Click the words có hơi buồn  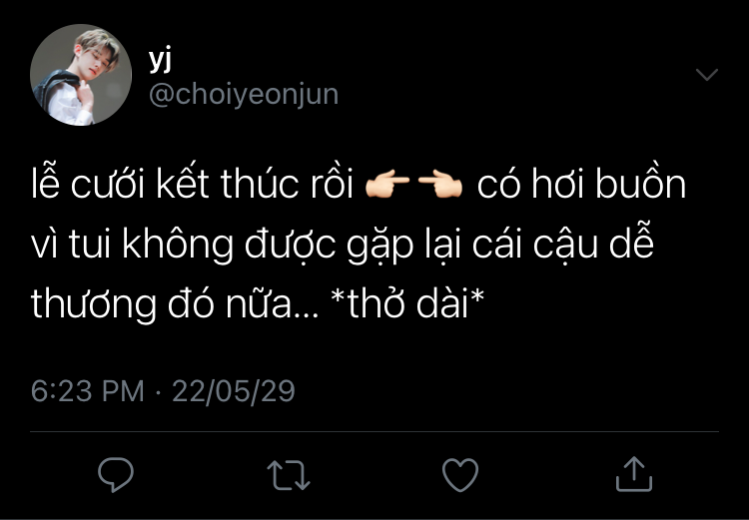(581, 184)
